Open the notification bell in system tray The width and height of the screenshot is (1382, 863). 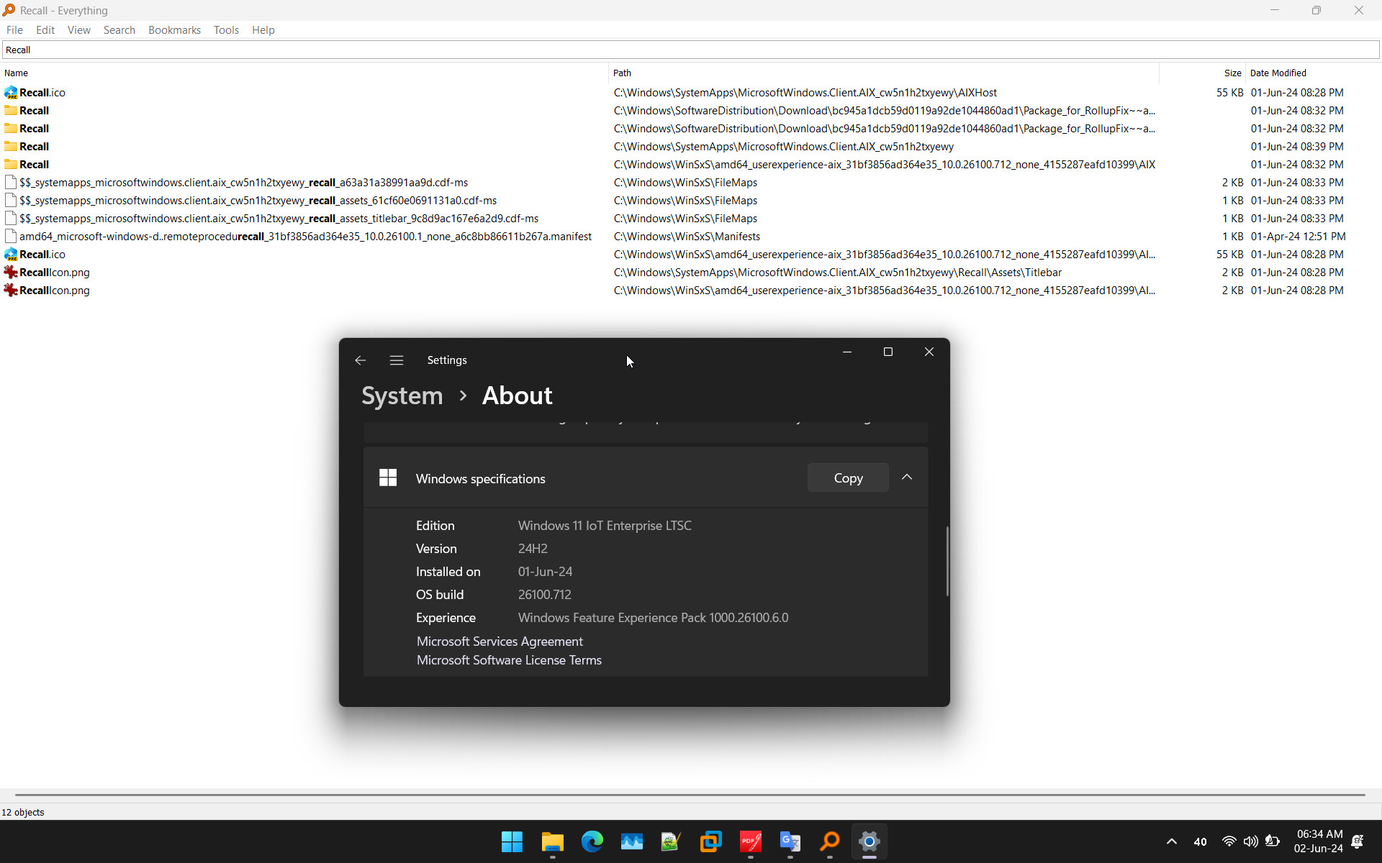click(1358, 841)
